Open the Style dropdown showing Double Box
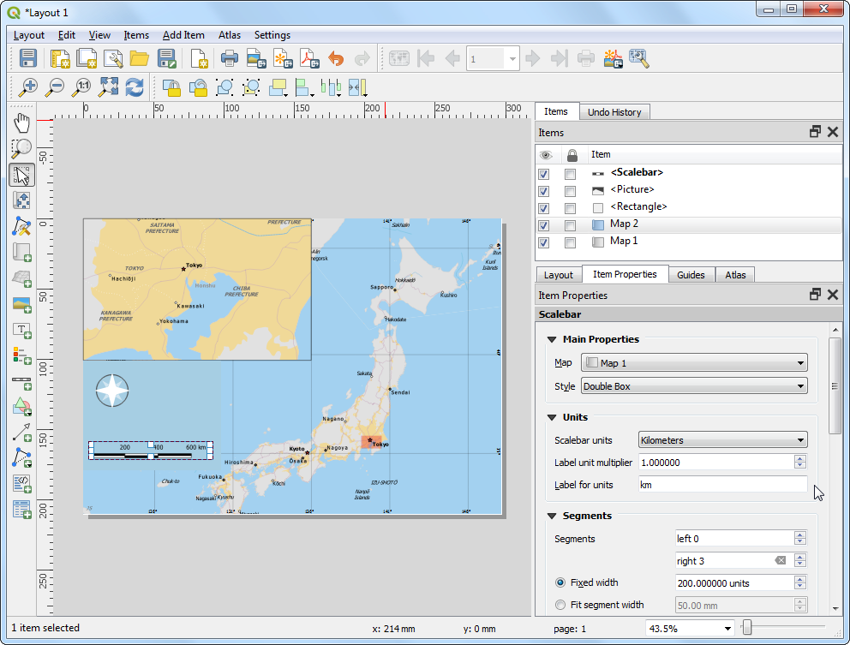 pos(694,386)
